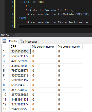Select row header number 10

click(x=6, y=95)
